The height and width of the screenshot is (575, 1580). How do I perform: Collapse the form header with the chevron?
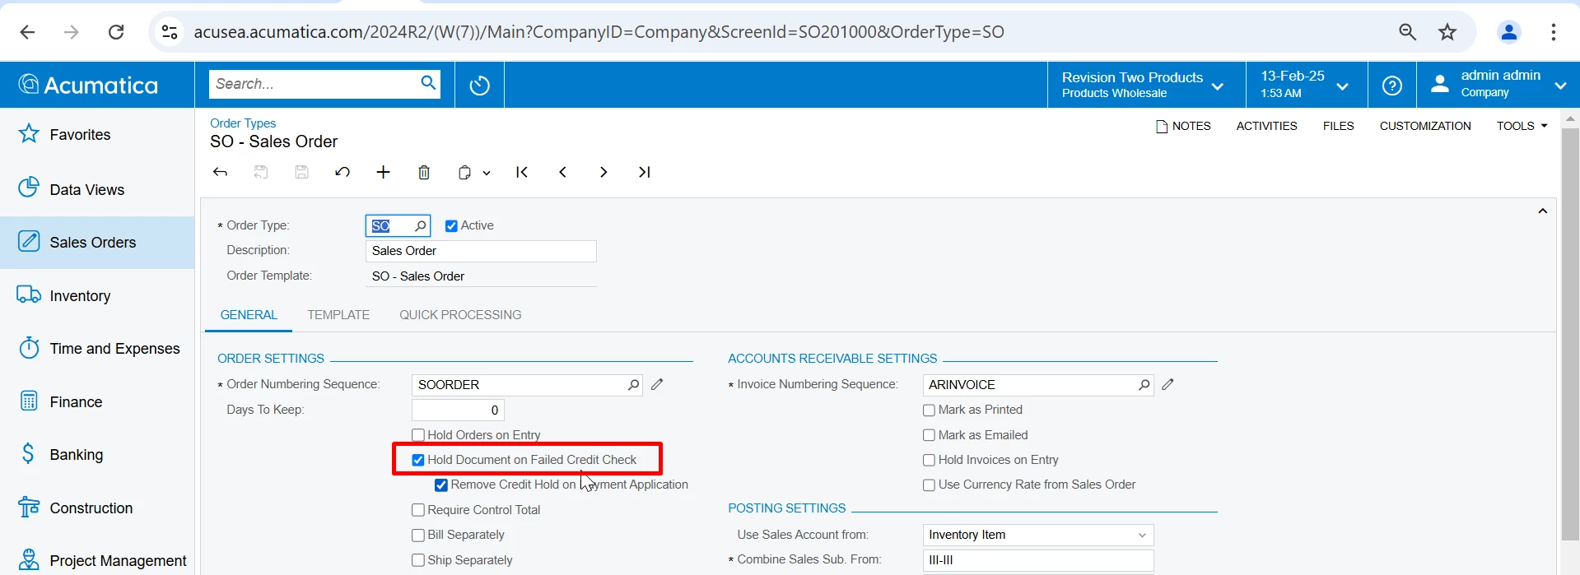tap(1542, 211)
